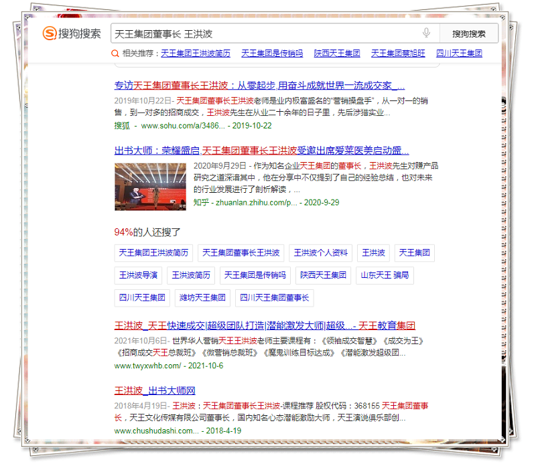Click the 王洪波简历 suggestion chip
Screen dimensions: 536x466
click(x=190, y=275)
